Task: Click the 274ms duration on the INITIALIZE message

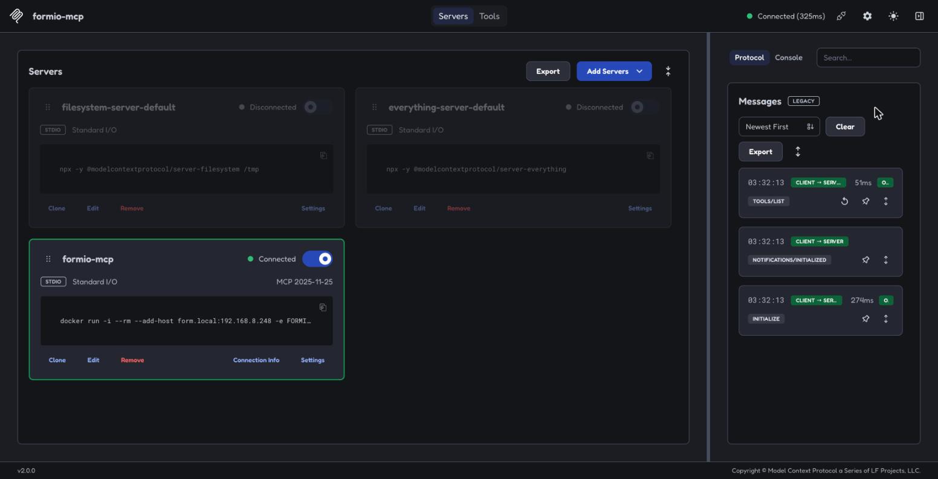Action: pyautogui.click(x=862, y=300)
